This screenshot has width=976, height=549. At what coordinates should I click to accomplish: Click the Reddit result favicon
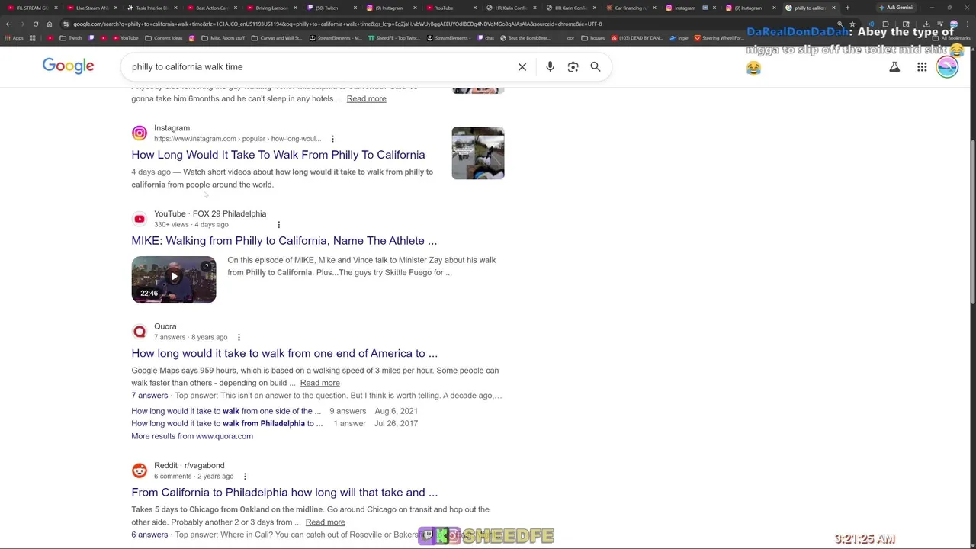pos(139,470)
